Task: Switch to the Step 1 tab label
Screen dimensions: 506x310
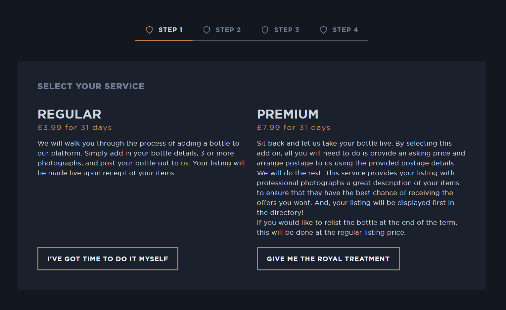Action: pyautogui.click(x=170, y=30)
